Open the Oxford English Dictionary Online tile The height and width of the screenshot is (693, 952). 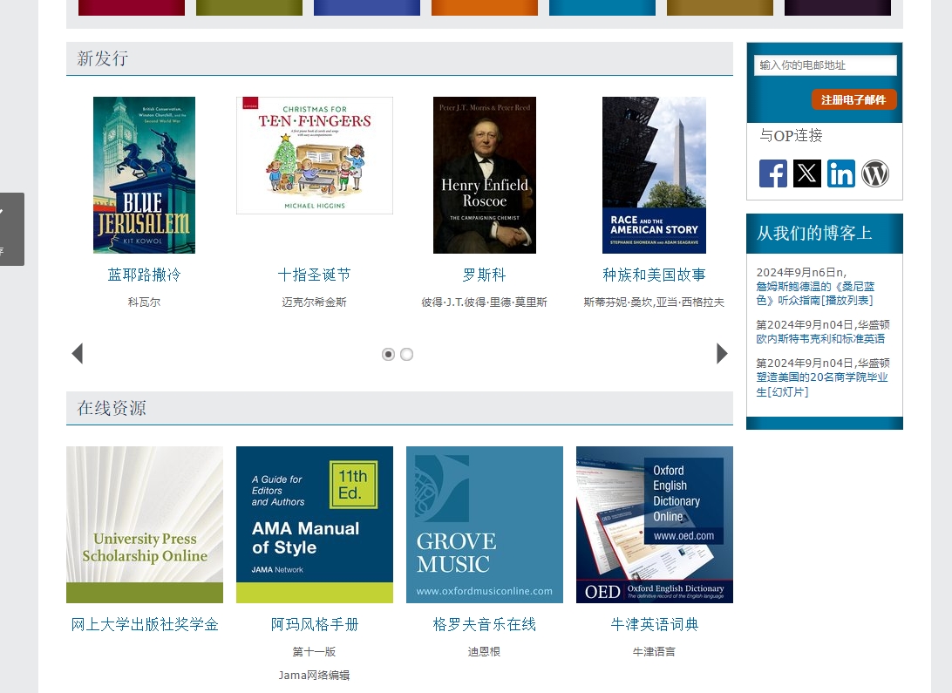(x=655, y=525)
